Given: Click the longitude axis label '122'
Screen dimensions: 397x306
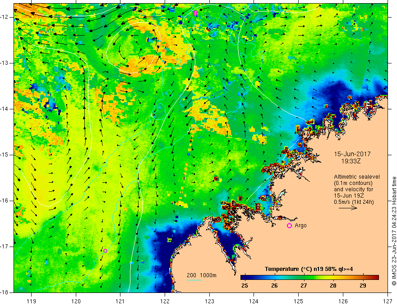Looking at the screenshot, I should click(165, 301).
